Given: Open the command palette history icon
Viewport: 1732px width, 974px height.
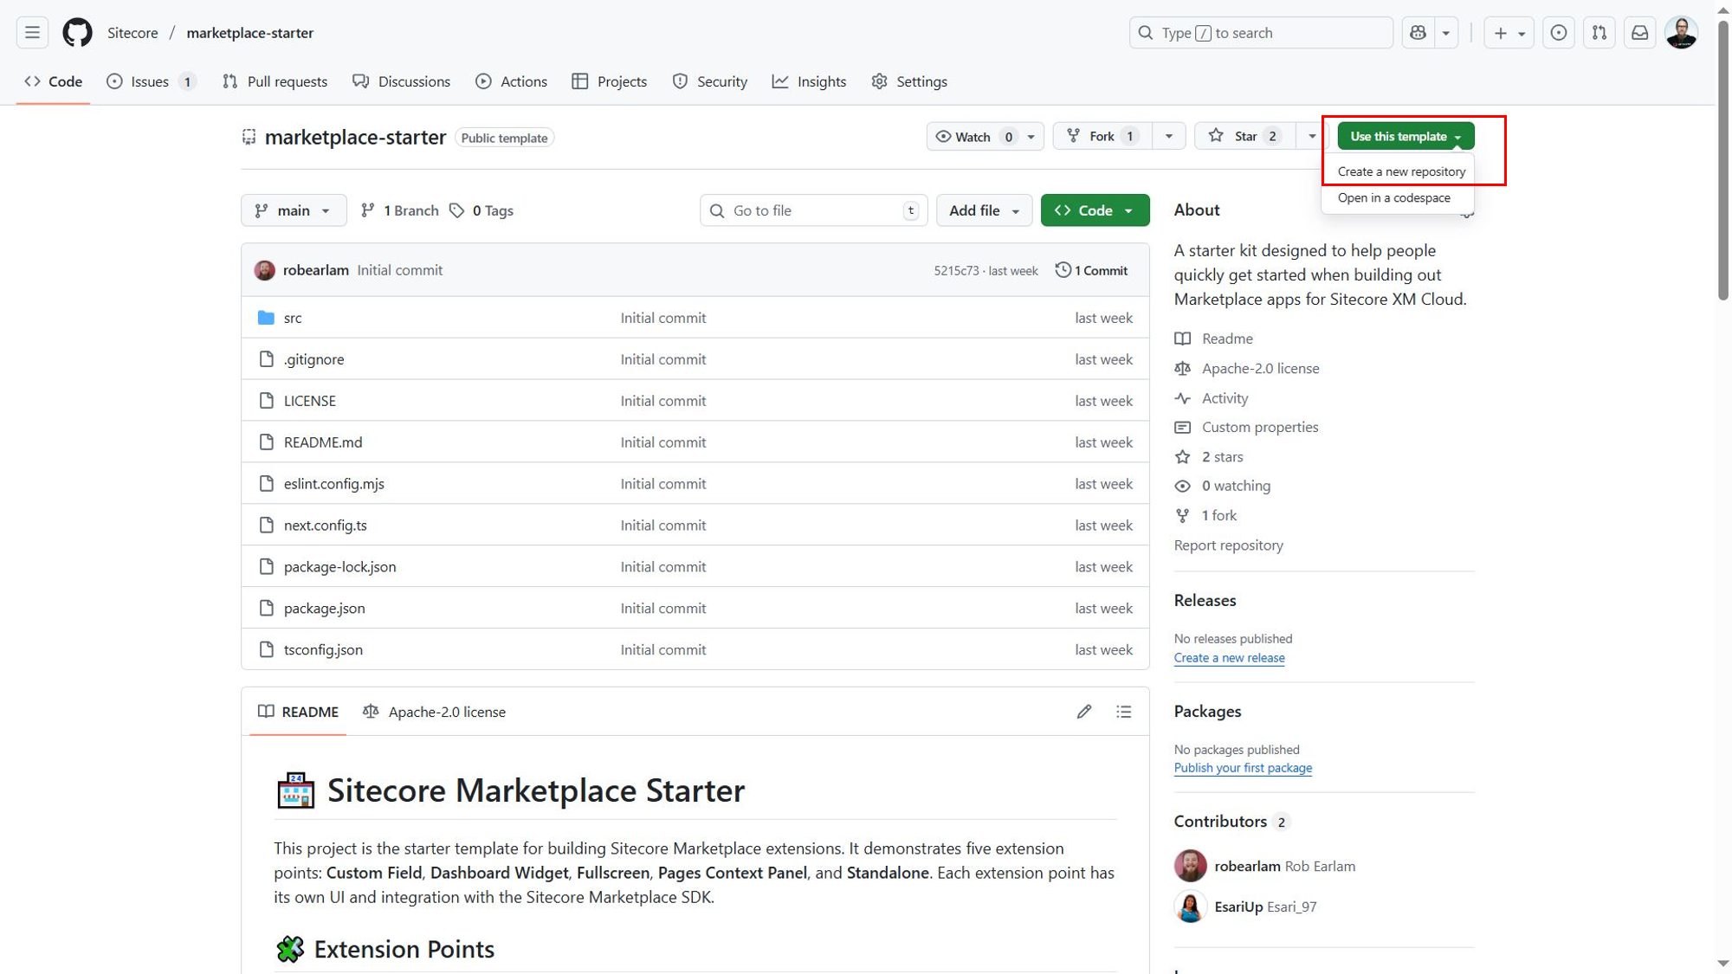Looking at the screenshot, I should click(1558, 32).
